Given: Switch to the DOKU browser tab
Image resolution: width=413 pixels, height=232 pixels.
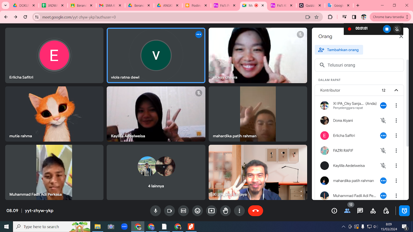Looking at the screenshot, I should click(24, 5).
